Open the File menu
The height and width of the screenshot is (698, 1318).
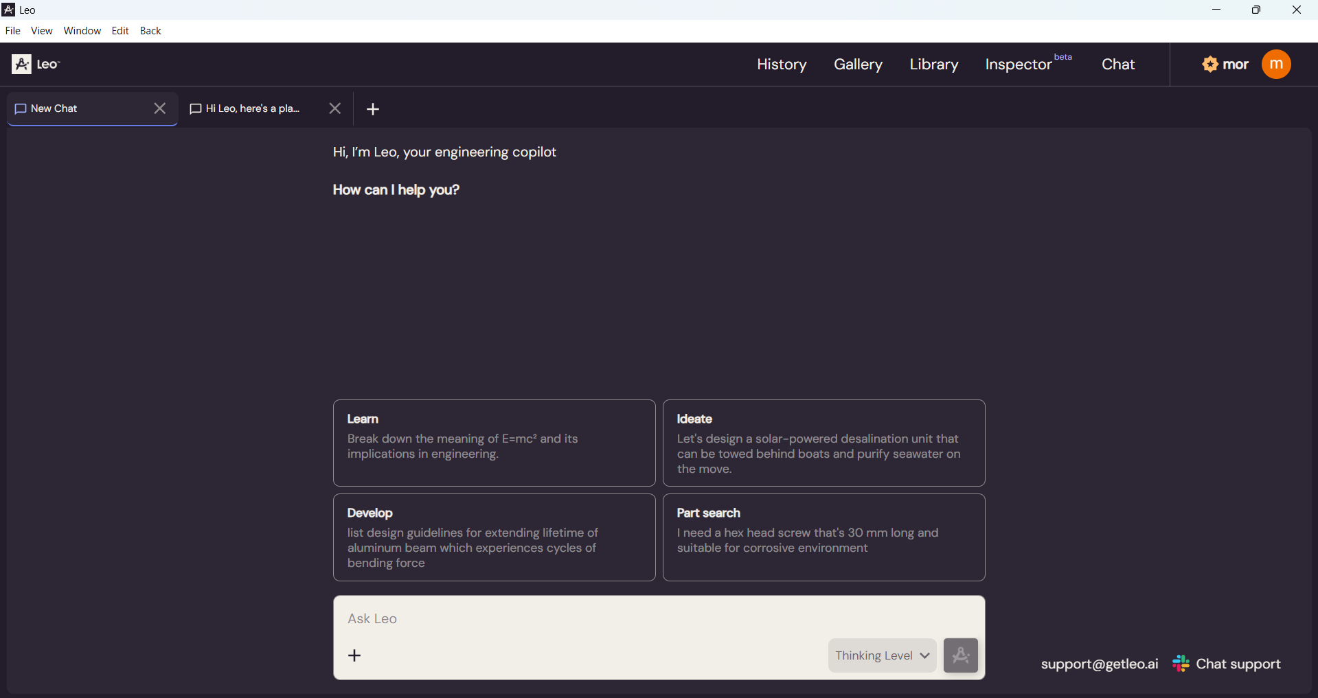(x=12, y=31)
